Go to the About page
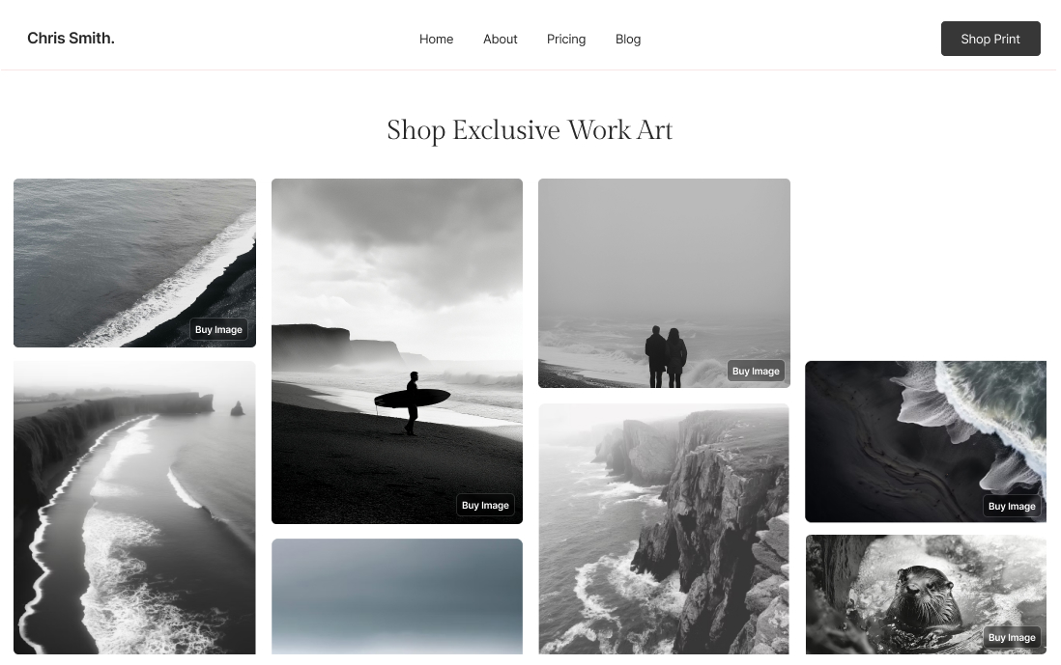 click(500, 40)
